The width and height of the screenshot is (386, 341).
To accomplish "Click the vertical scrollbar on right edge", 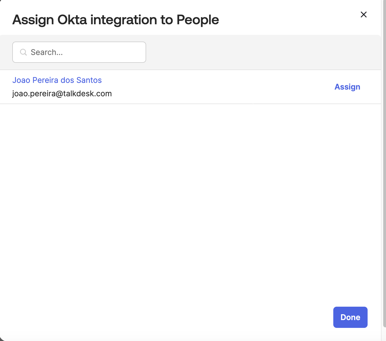I will (384, 163).
